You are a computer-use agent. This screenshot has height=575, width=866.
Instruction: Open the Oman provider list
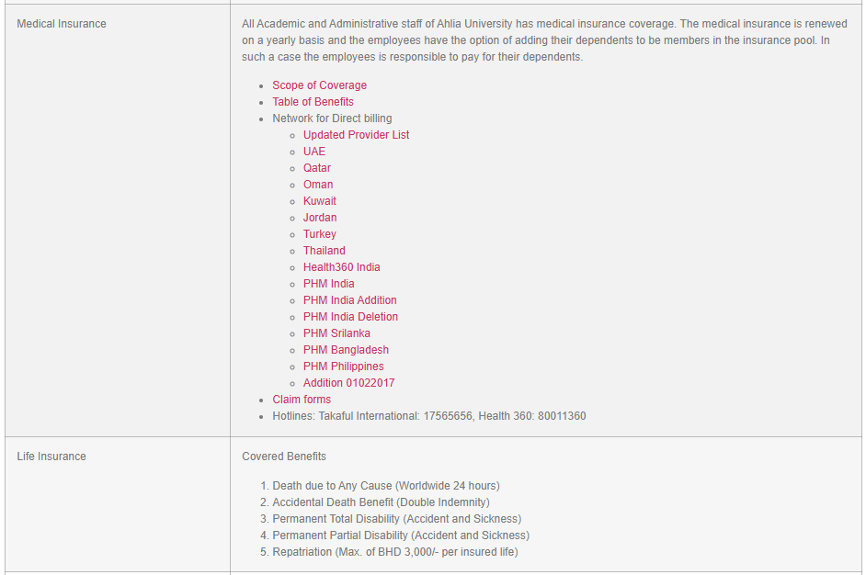pos(317,184)
